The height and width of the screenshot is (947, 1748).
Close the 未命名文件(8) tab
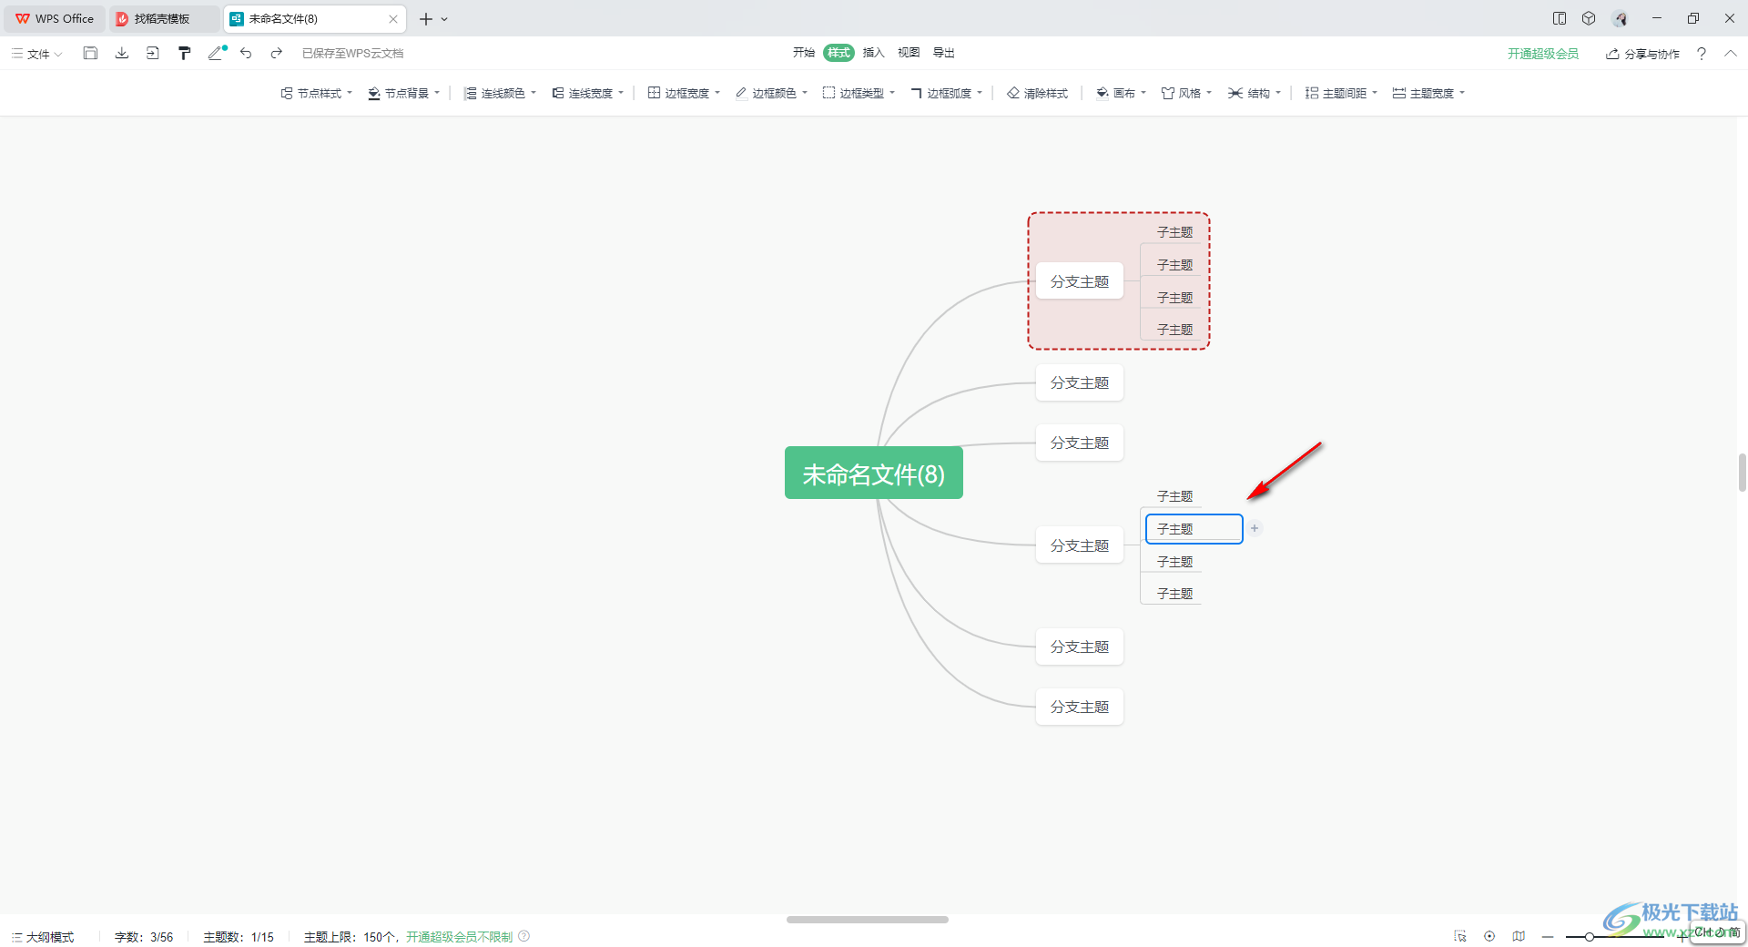393,18
